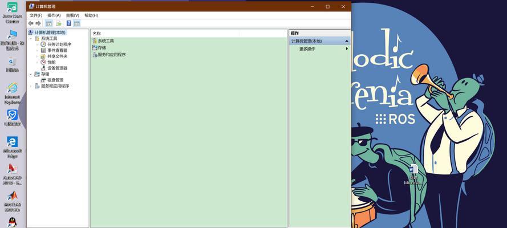Select 服务和应用程序 item in the center list
Image resolution: width=507 pixels, height=228 pixels.
[109, 55]
